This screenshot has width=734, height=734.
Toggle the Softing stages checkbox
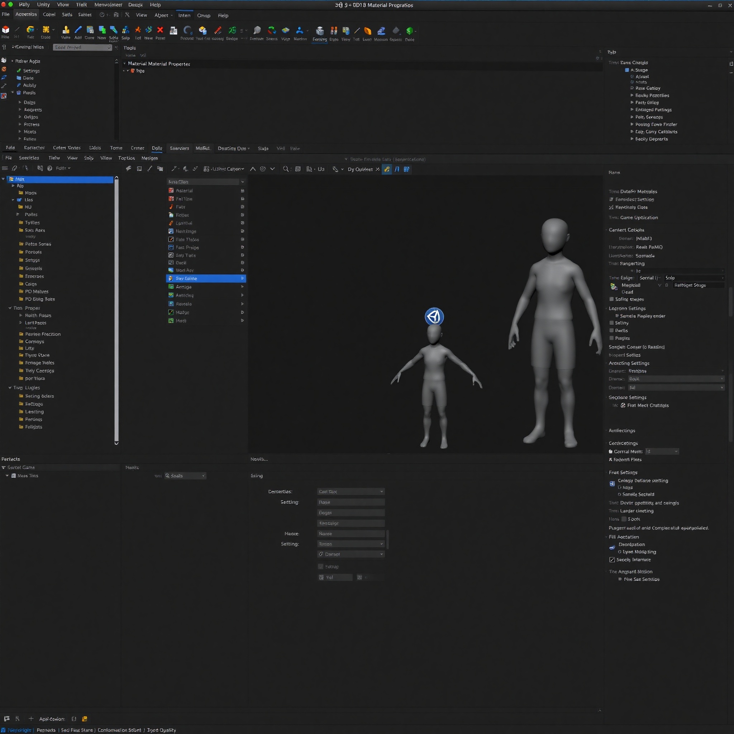coord(611,299)
